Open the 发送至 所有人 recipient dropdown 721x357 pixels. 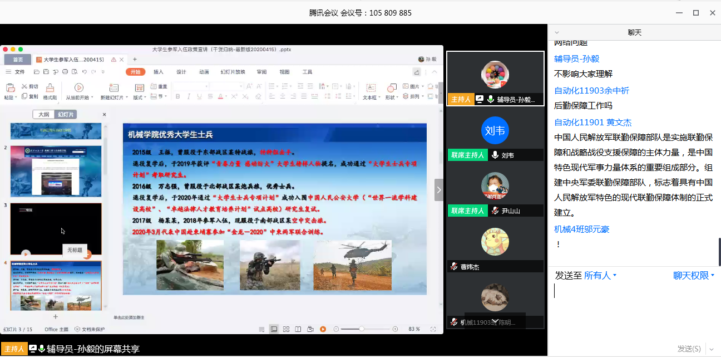tap(600, 276)
